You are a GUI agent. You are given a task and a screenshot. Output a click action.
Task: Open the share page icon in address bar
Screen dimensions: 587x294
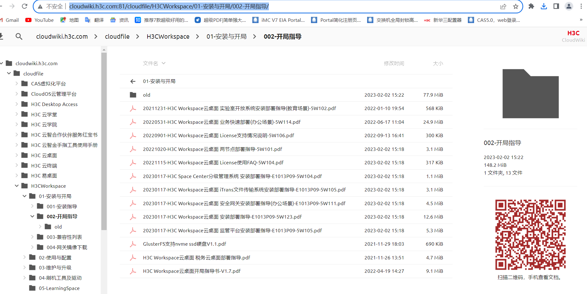pyautogui.click(x=503, y=7)
